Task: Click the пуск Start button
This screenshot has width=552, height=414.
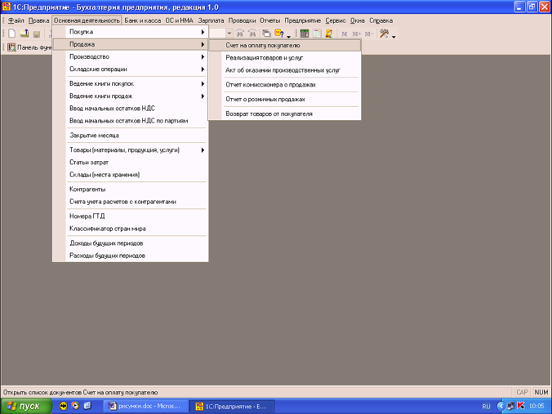Action: coord(26,406)
